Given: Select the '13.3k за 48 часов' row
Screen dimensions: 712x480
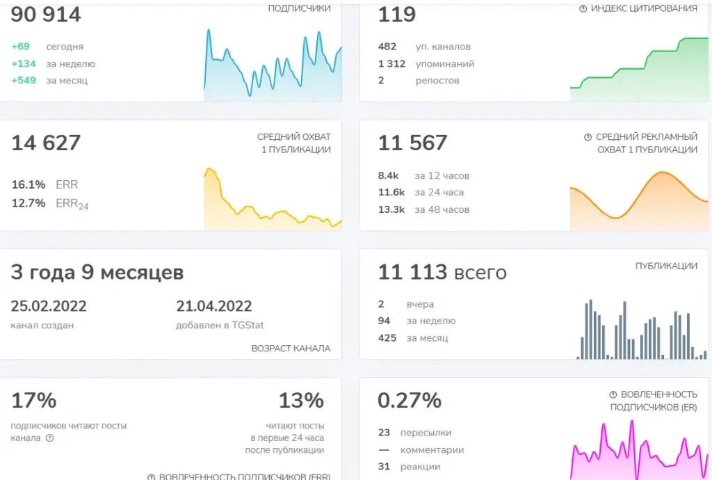Looking at the screenshot, I should (423, 209).
